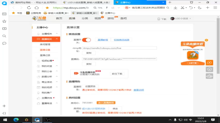
Task: Open the 查看说明 link
Action: click(139, 90)
